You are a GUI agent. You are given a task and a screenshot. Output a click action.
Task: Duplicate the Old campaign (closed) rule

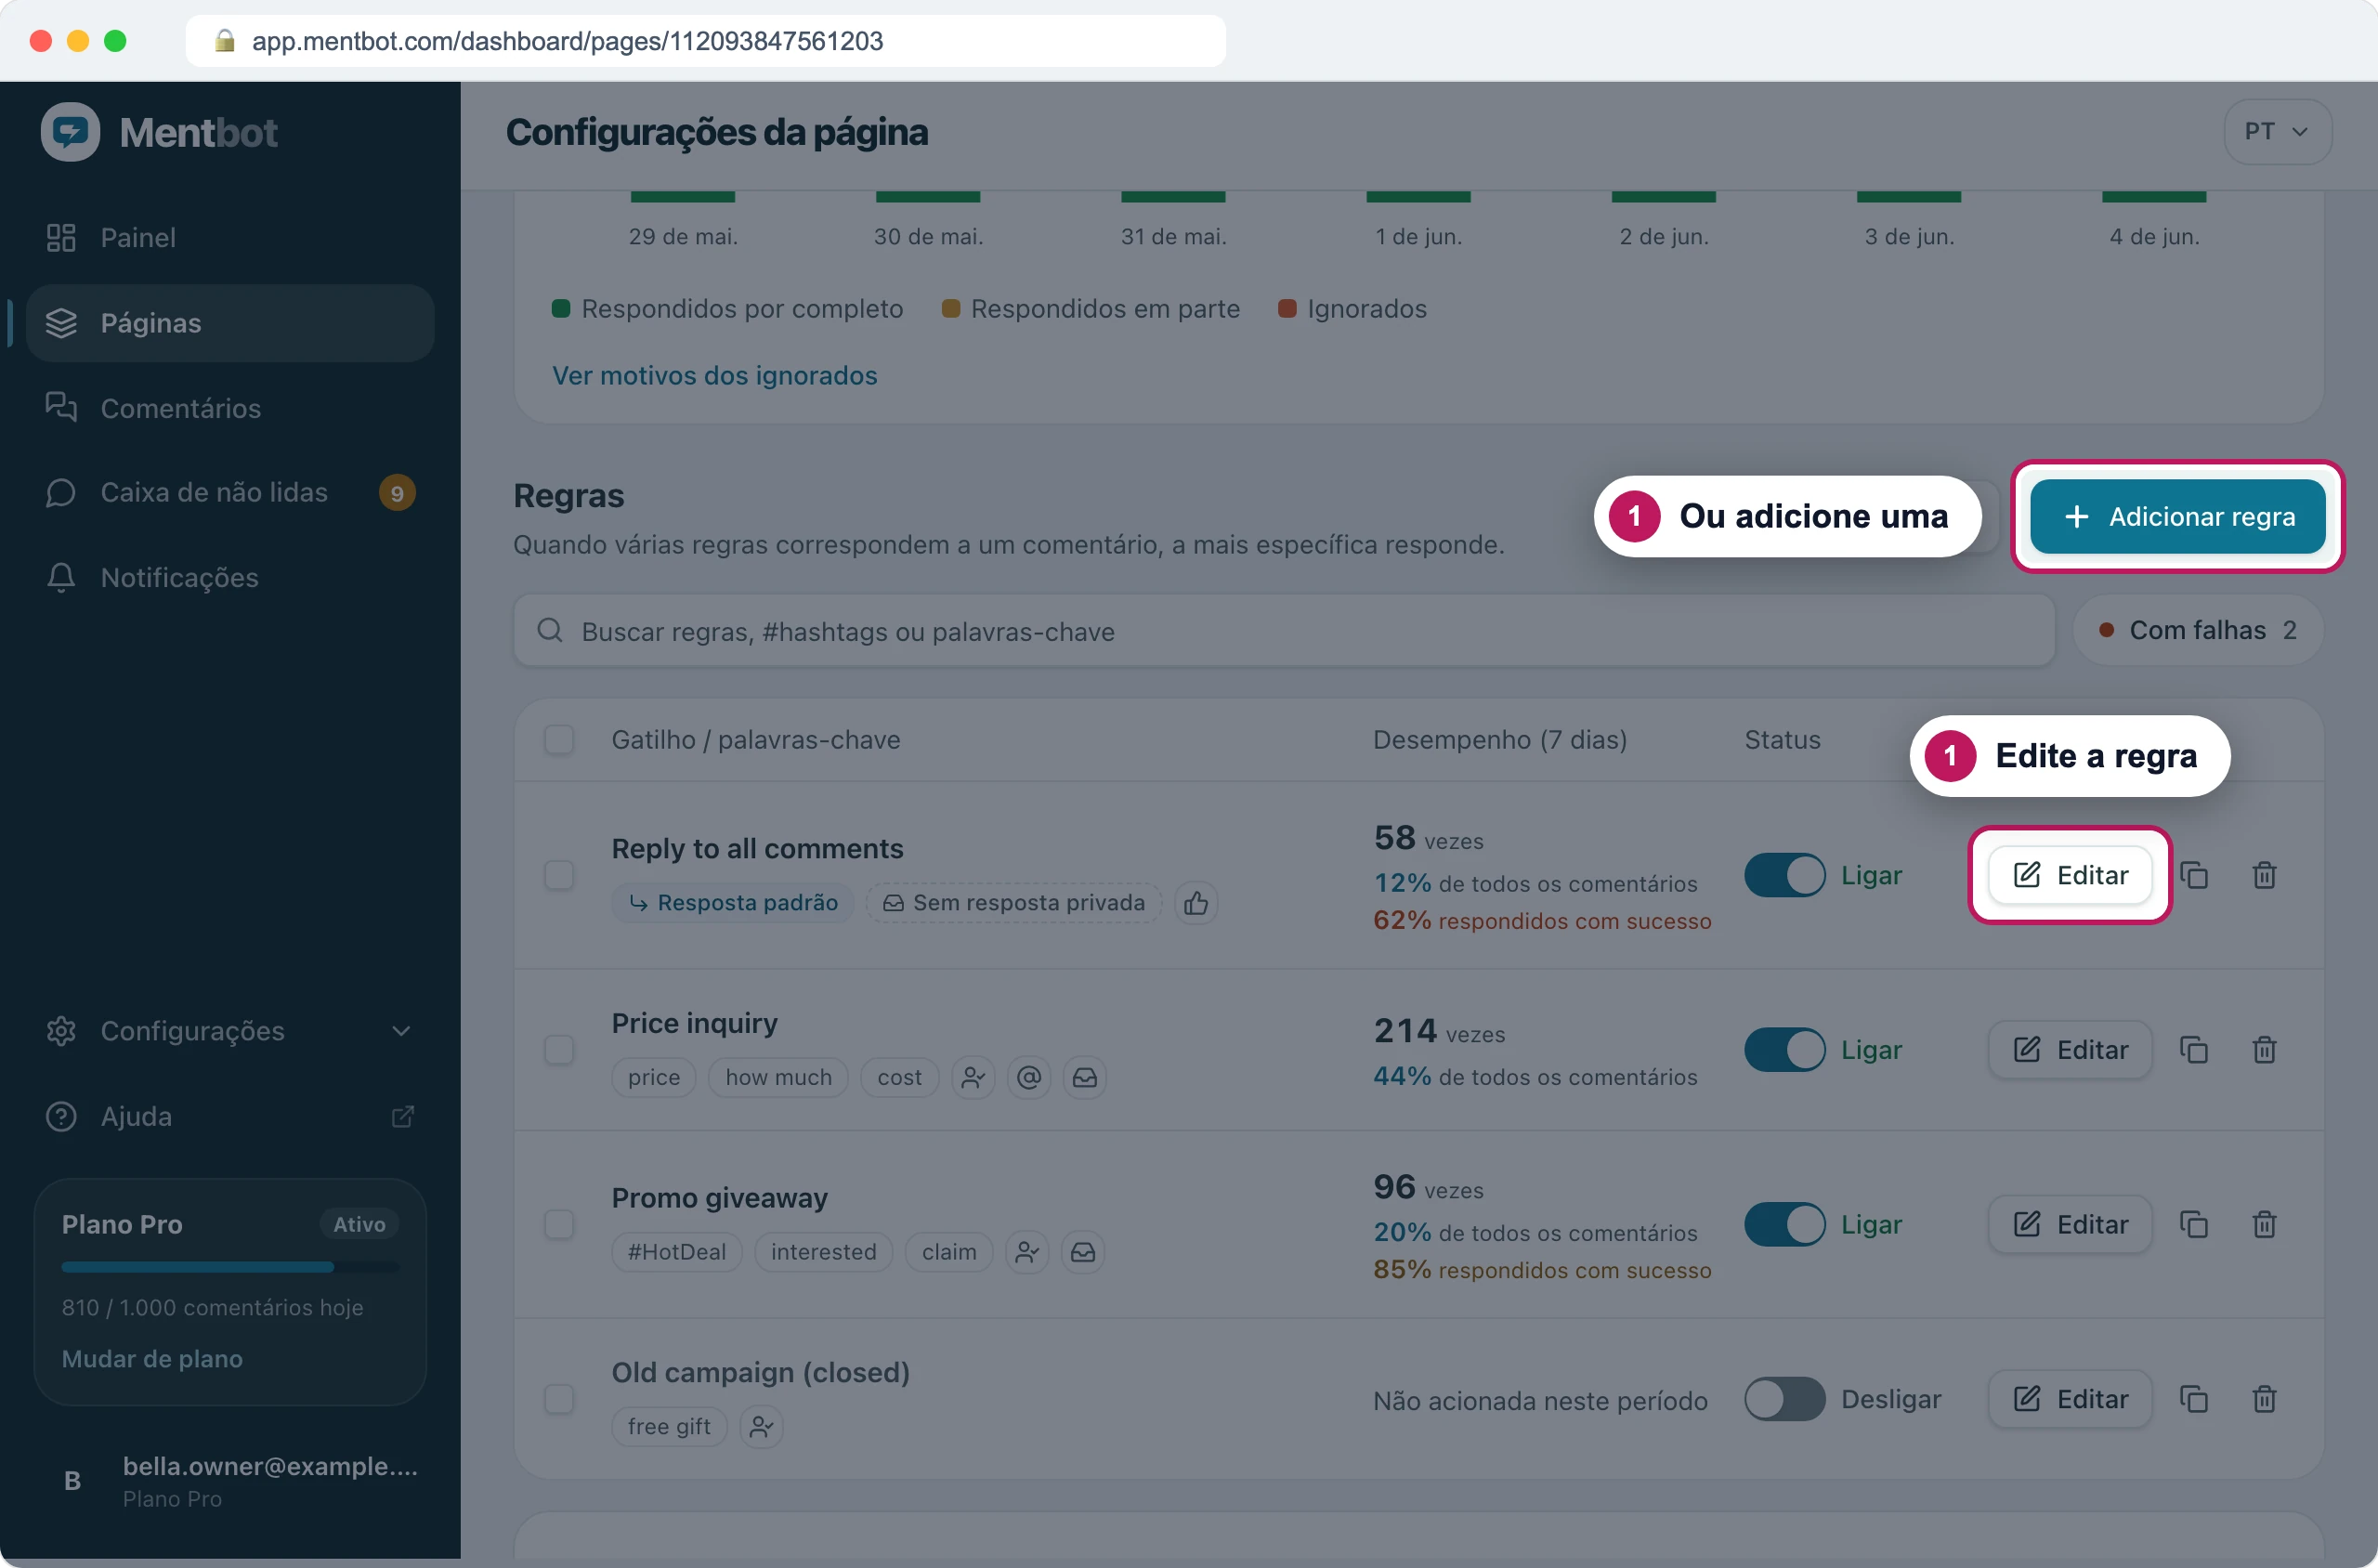click(x=2194, y=1399)
